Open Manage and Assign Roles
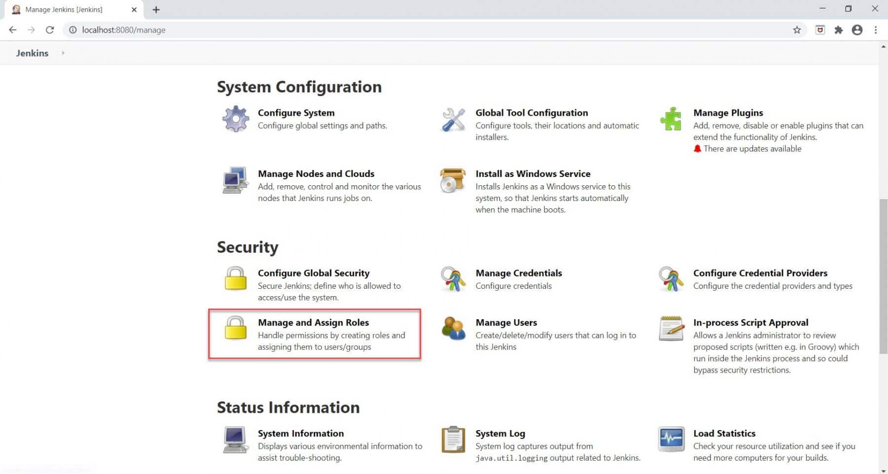Image resolution: width=888 pixels, height=474 pixels. tap(314, 322)
